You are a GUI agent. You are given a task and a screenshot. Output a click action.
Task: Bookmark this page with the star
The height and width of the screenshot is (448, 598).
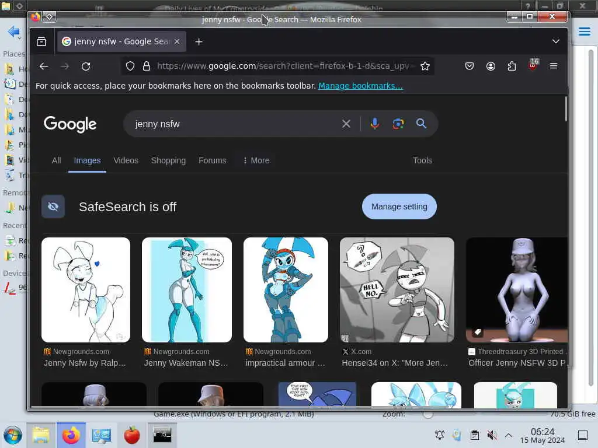coord(425,66)
